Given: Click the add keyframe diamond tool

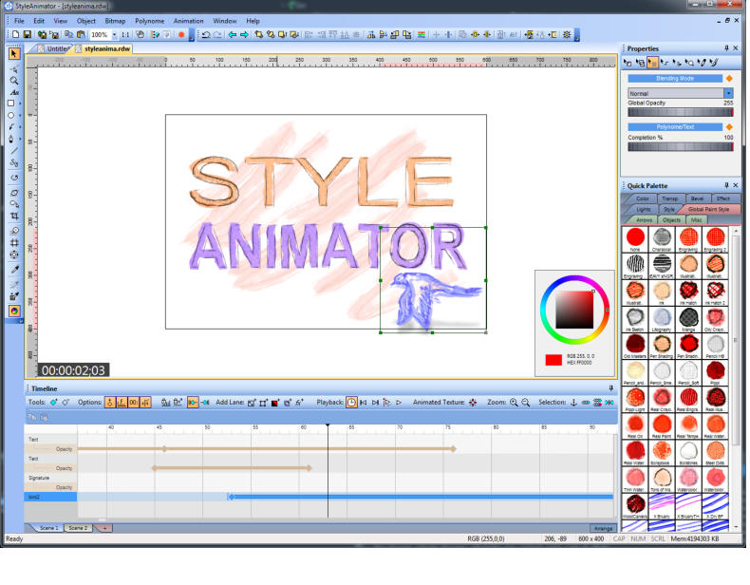Looking at the screenshot, I should [53, 403].
